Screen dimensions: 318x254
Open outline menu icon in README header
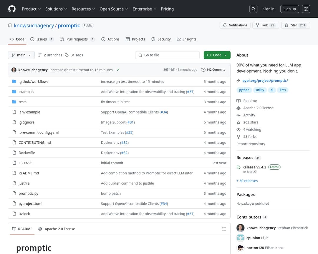(224, 229)
